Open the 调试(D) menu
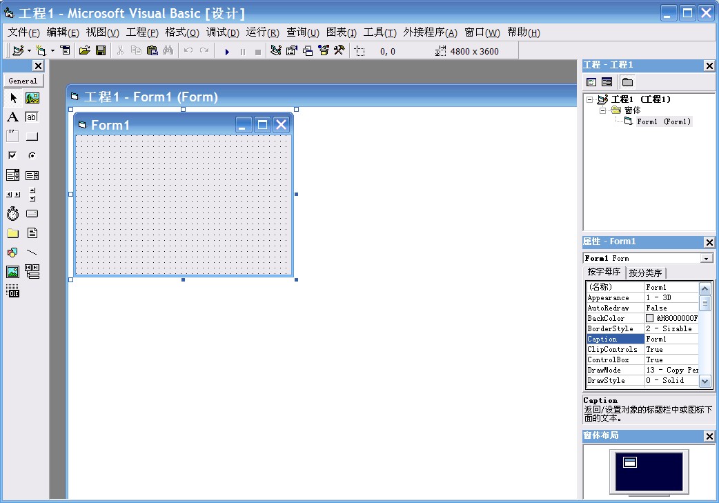719x503 pixels. 222,32
